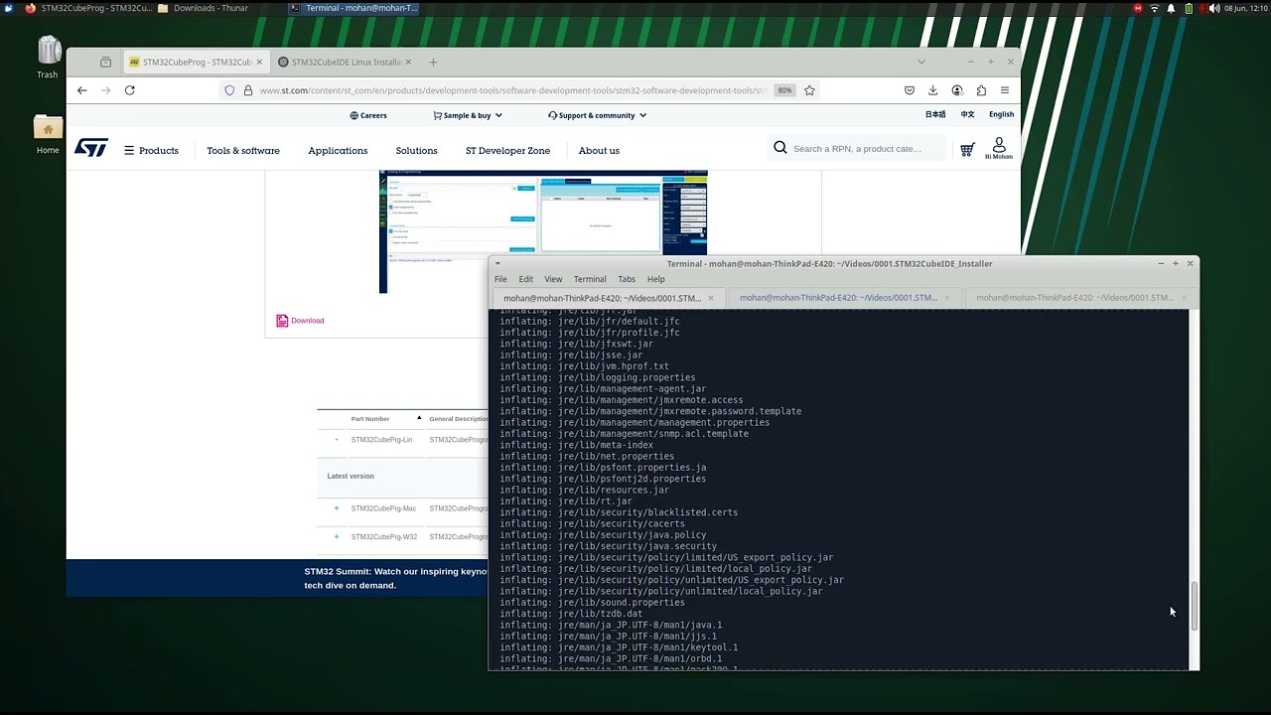This screenshot has height=715, width=1271.
Task: Open the Hi Mohan account icon
Action: point(999,148)
